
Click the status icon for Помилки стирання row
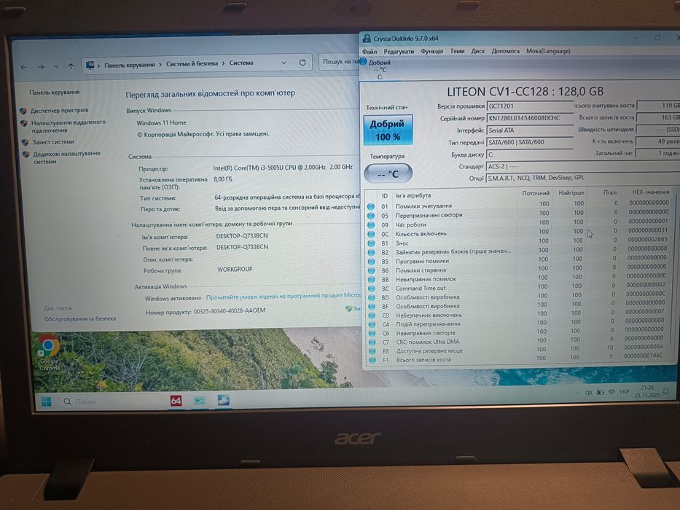(372, 270)
